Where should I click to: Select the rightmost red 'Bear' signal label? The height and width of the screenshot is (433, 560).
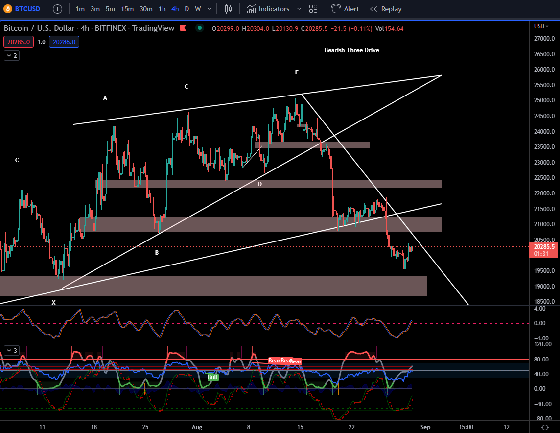295,361
